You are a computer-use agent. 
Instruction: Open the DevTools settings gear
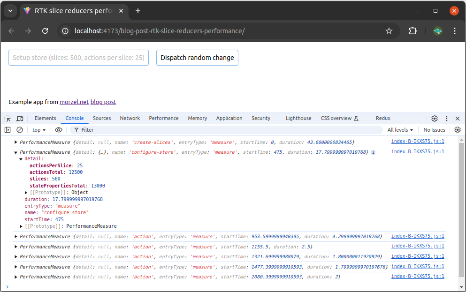[x=435, y=119]
